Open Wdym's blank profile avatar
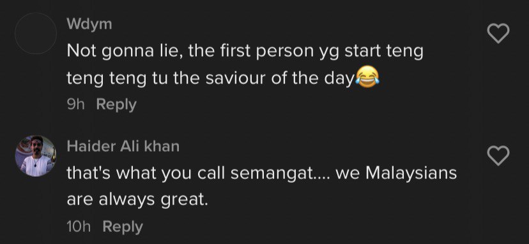Viewport: 529px width, 244px height. pyautogui.click(x=35, y=33)
